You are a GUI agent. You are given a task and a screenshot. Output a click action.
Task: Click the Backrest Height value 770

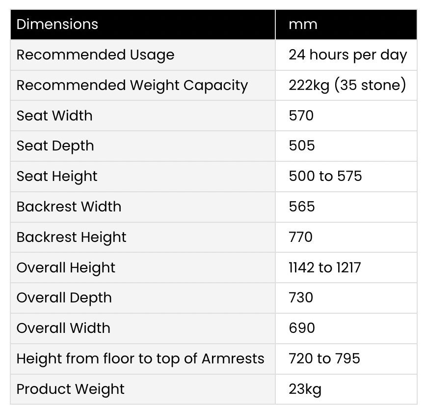[300, 238]
